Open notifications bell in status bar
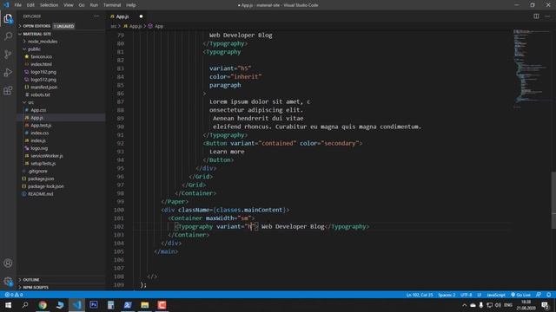 pos(548,295)
